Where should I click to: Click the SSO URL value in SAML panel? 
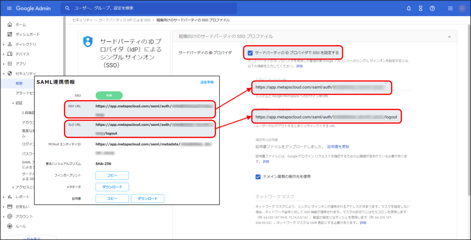pyautogui.click(x=155, y=110)
